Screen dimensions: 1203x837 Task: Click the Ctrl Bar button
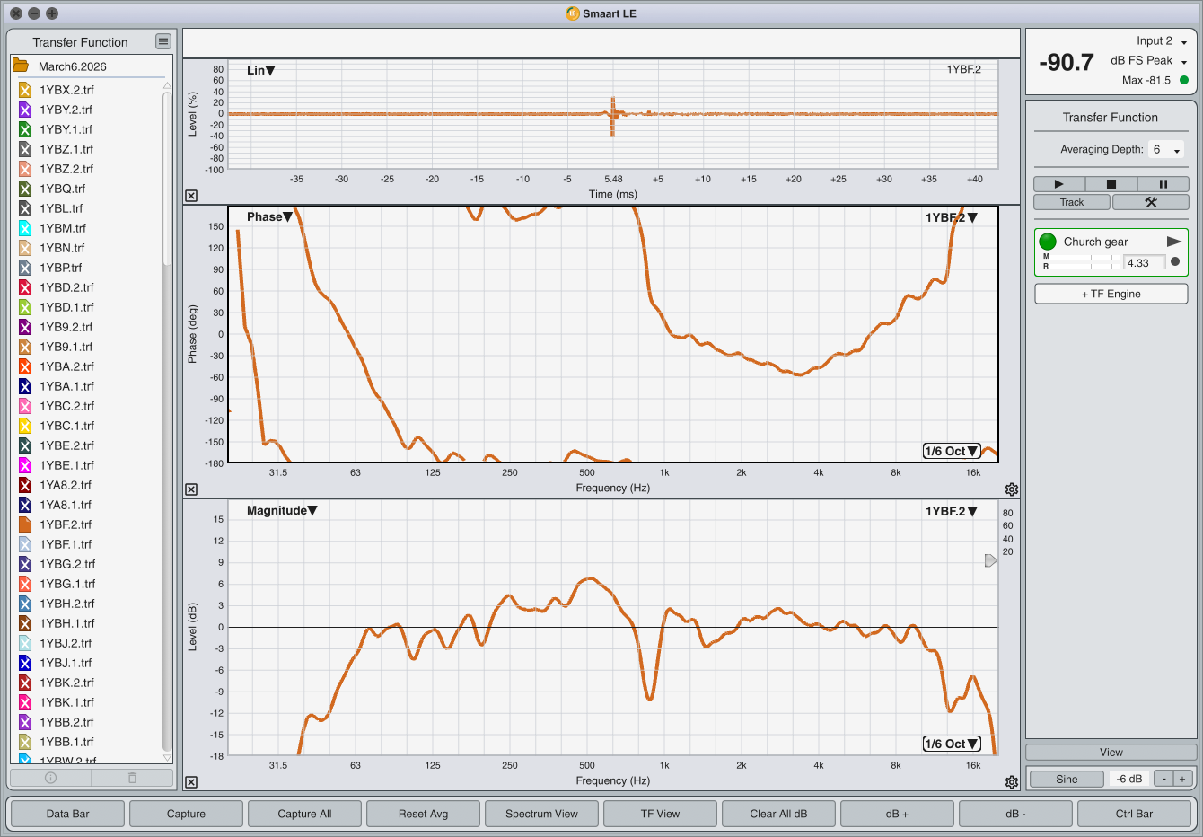(x=1134, y=814)
